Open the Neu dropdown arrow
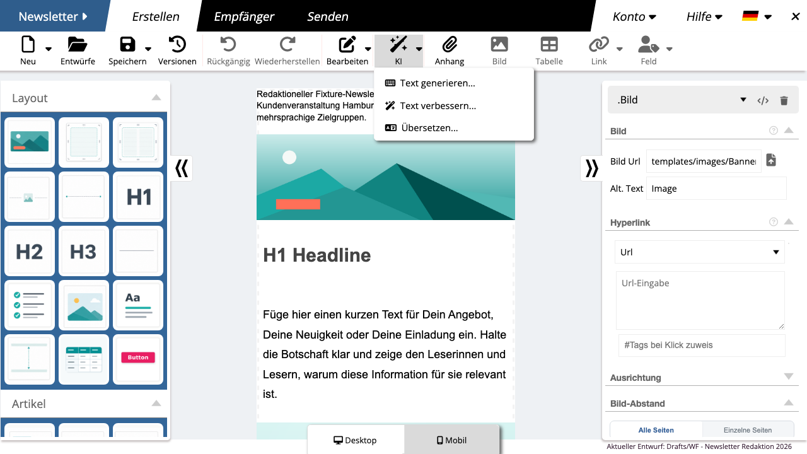 point(49,49)
